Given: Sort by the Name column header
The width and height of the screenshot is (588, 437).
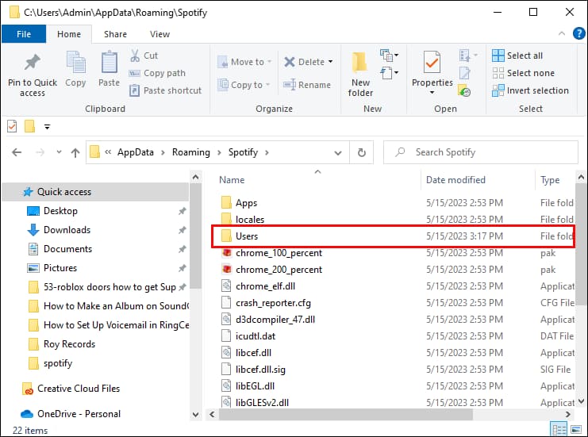Looking at the screenshot, I should (x=232, y=180).
